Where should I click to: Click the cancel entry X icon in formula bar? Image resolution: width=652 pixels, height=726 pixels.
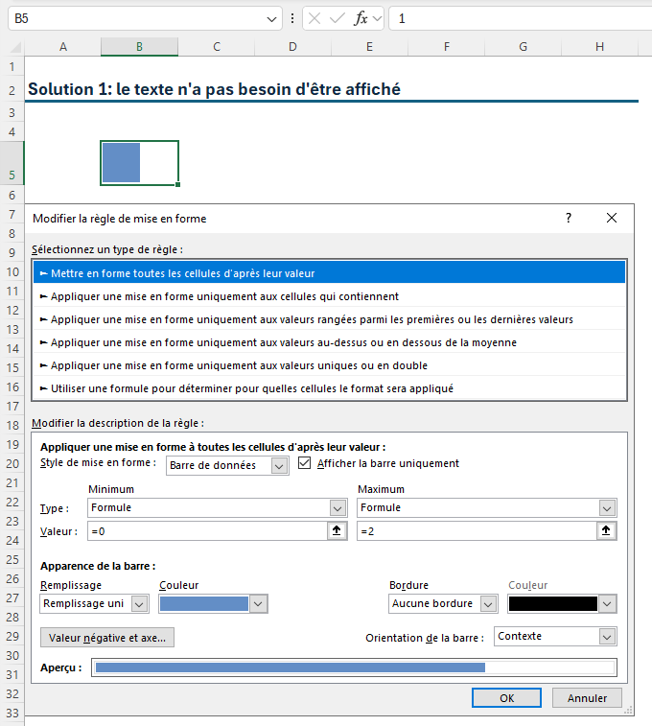pyautogui.click(x=314, y=18)
